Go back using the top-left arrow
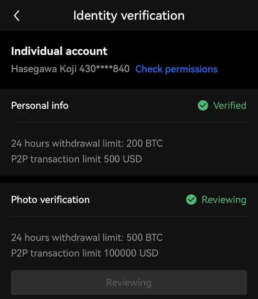 [17, 16]
